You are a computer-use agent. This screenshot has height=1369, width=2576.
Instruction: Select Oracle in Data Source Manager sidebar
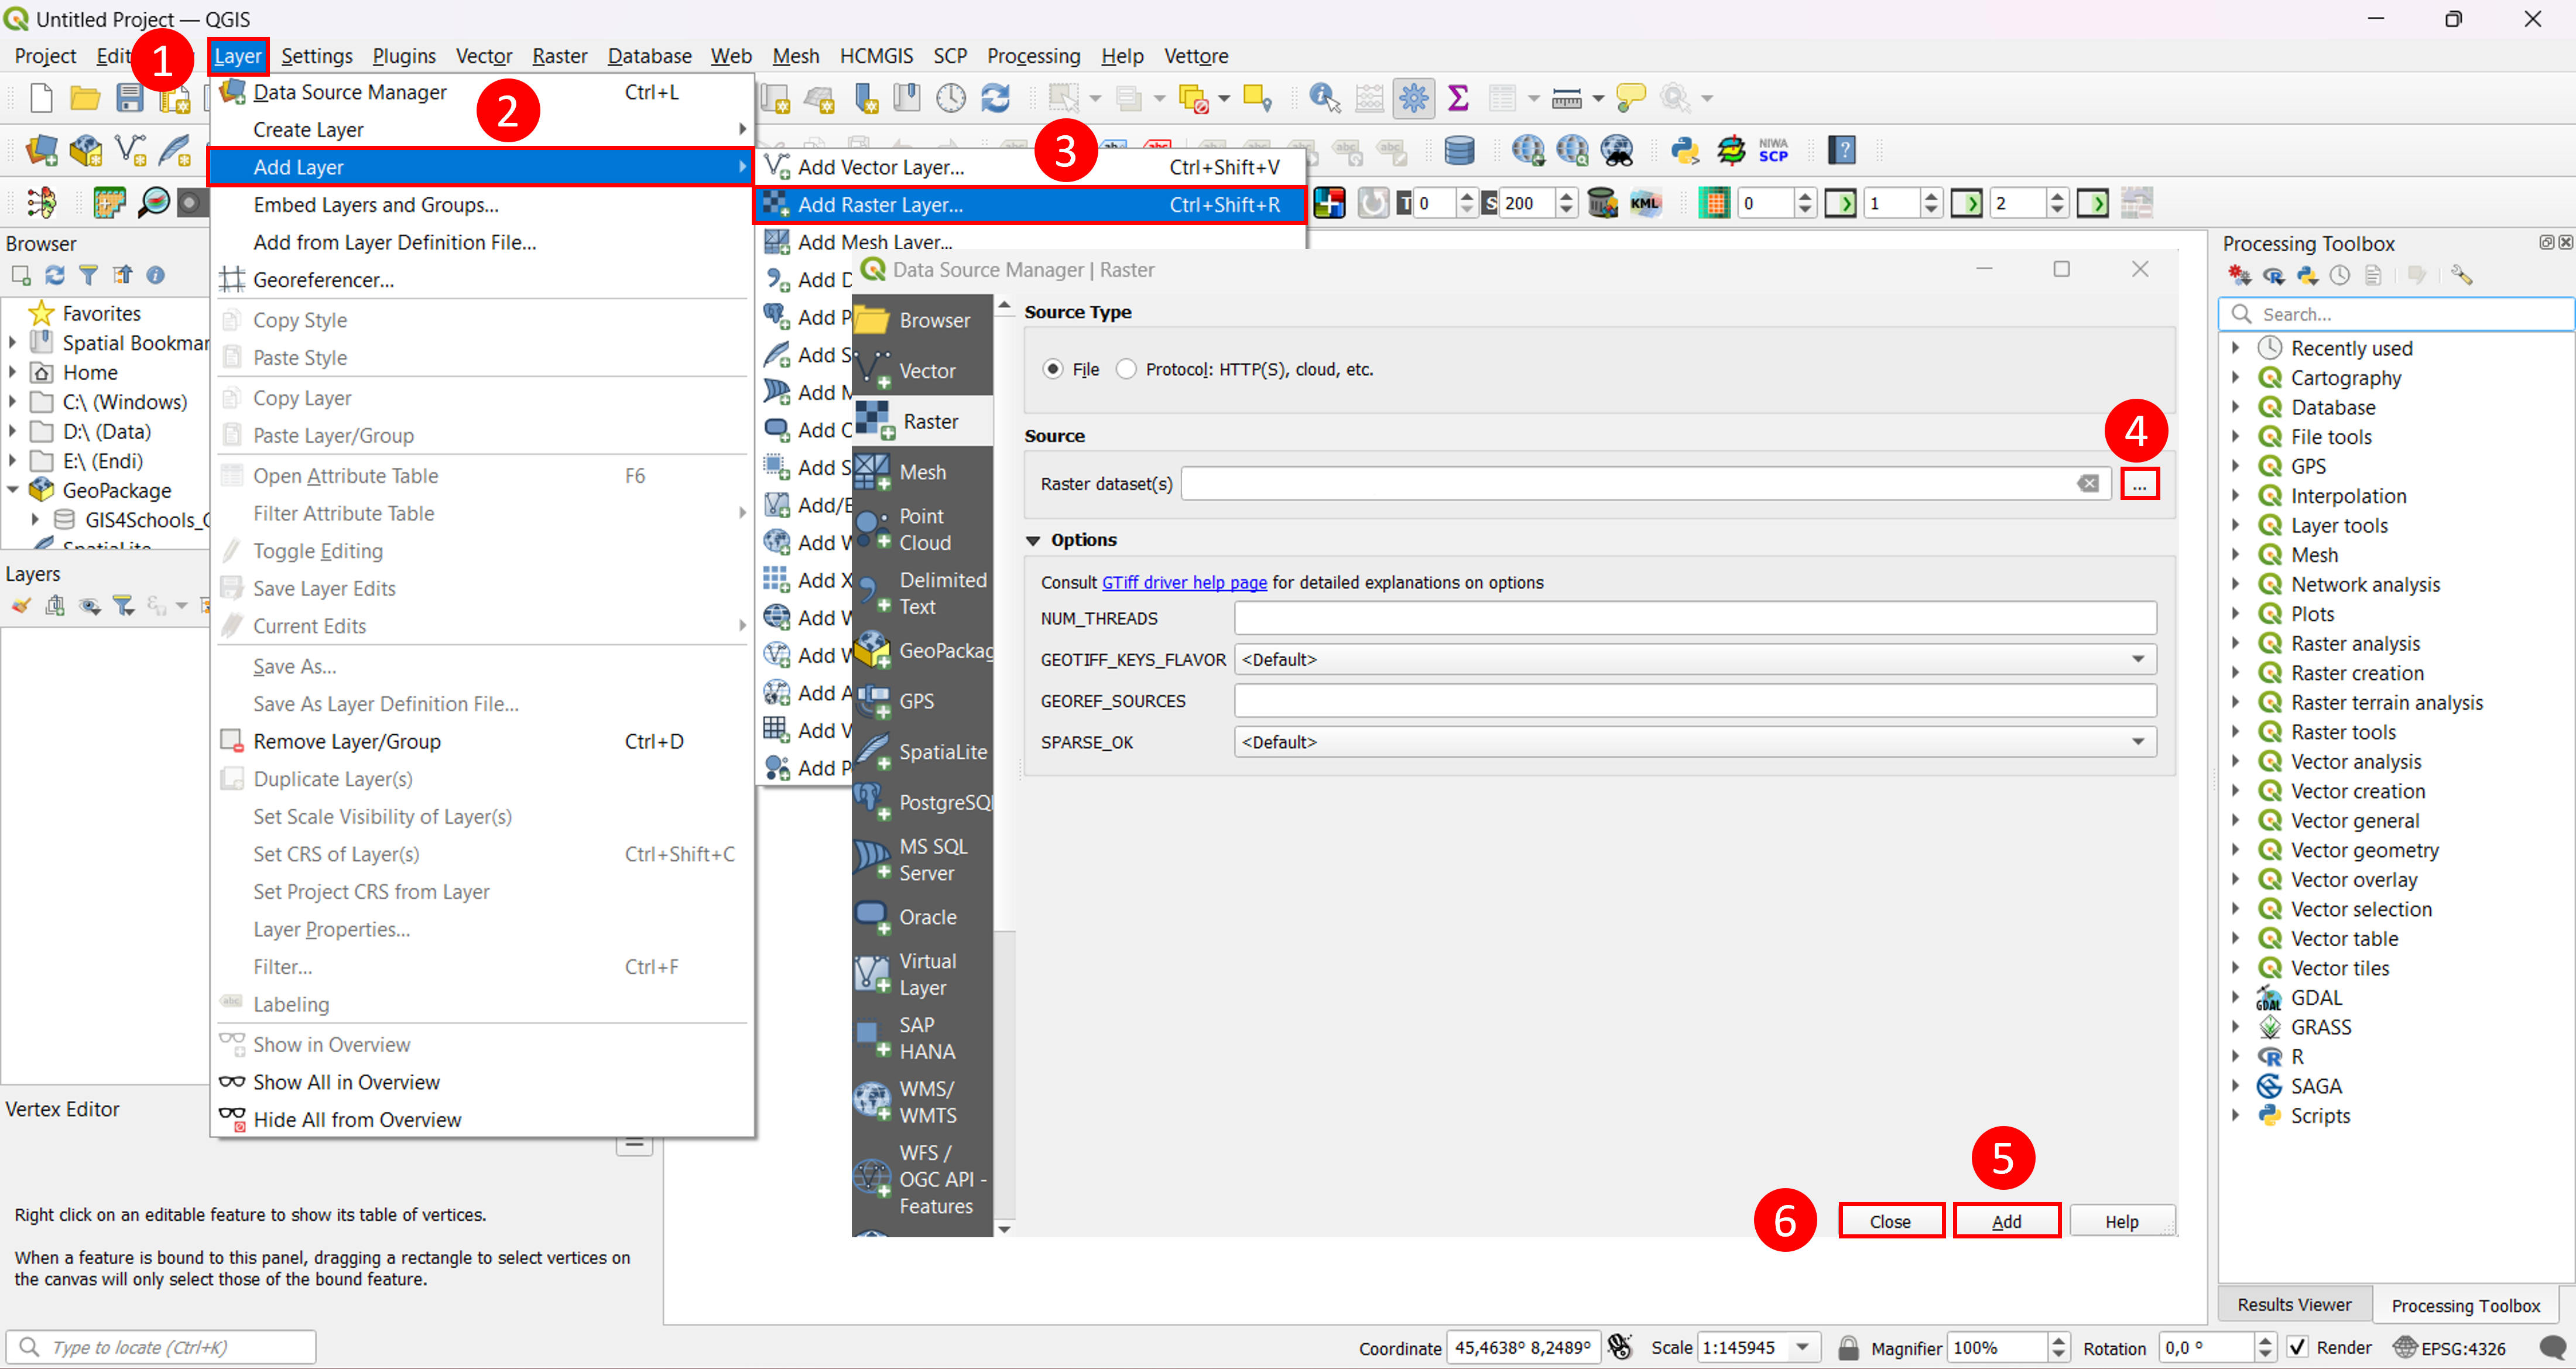click(923, 917)
